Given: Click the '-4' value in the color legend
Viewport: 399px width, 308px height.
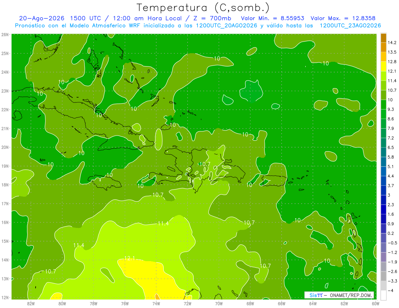Looking at the screenshot, I should (390, 290).
